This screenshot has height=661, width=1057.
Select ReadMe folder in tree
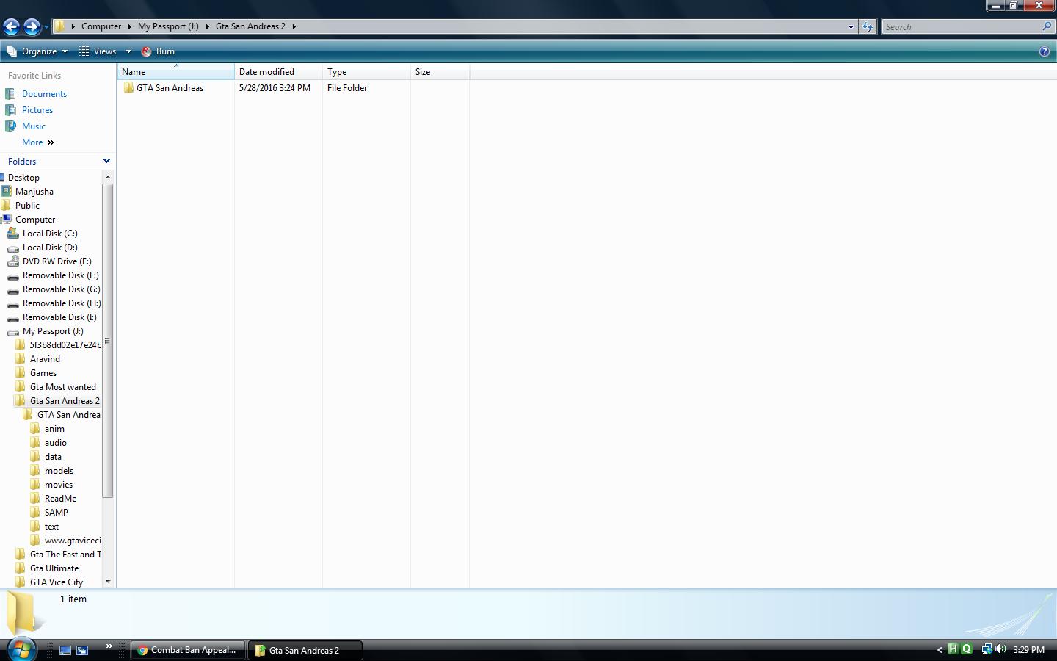tap(60, 499)
